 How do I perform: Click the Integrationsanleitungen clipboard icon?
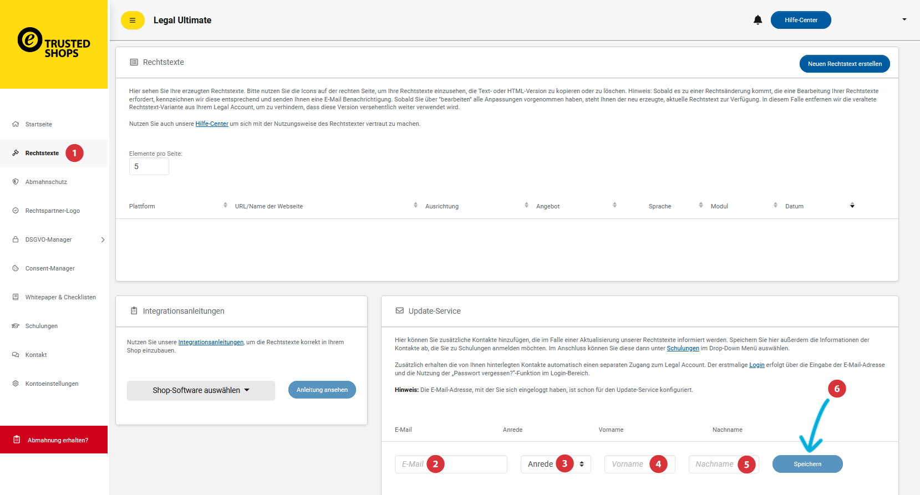pos(134,311)
